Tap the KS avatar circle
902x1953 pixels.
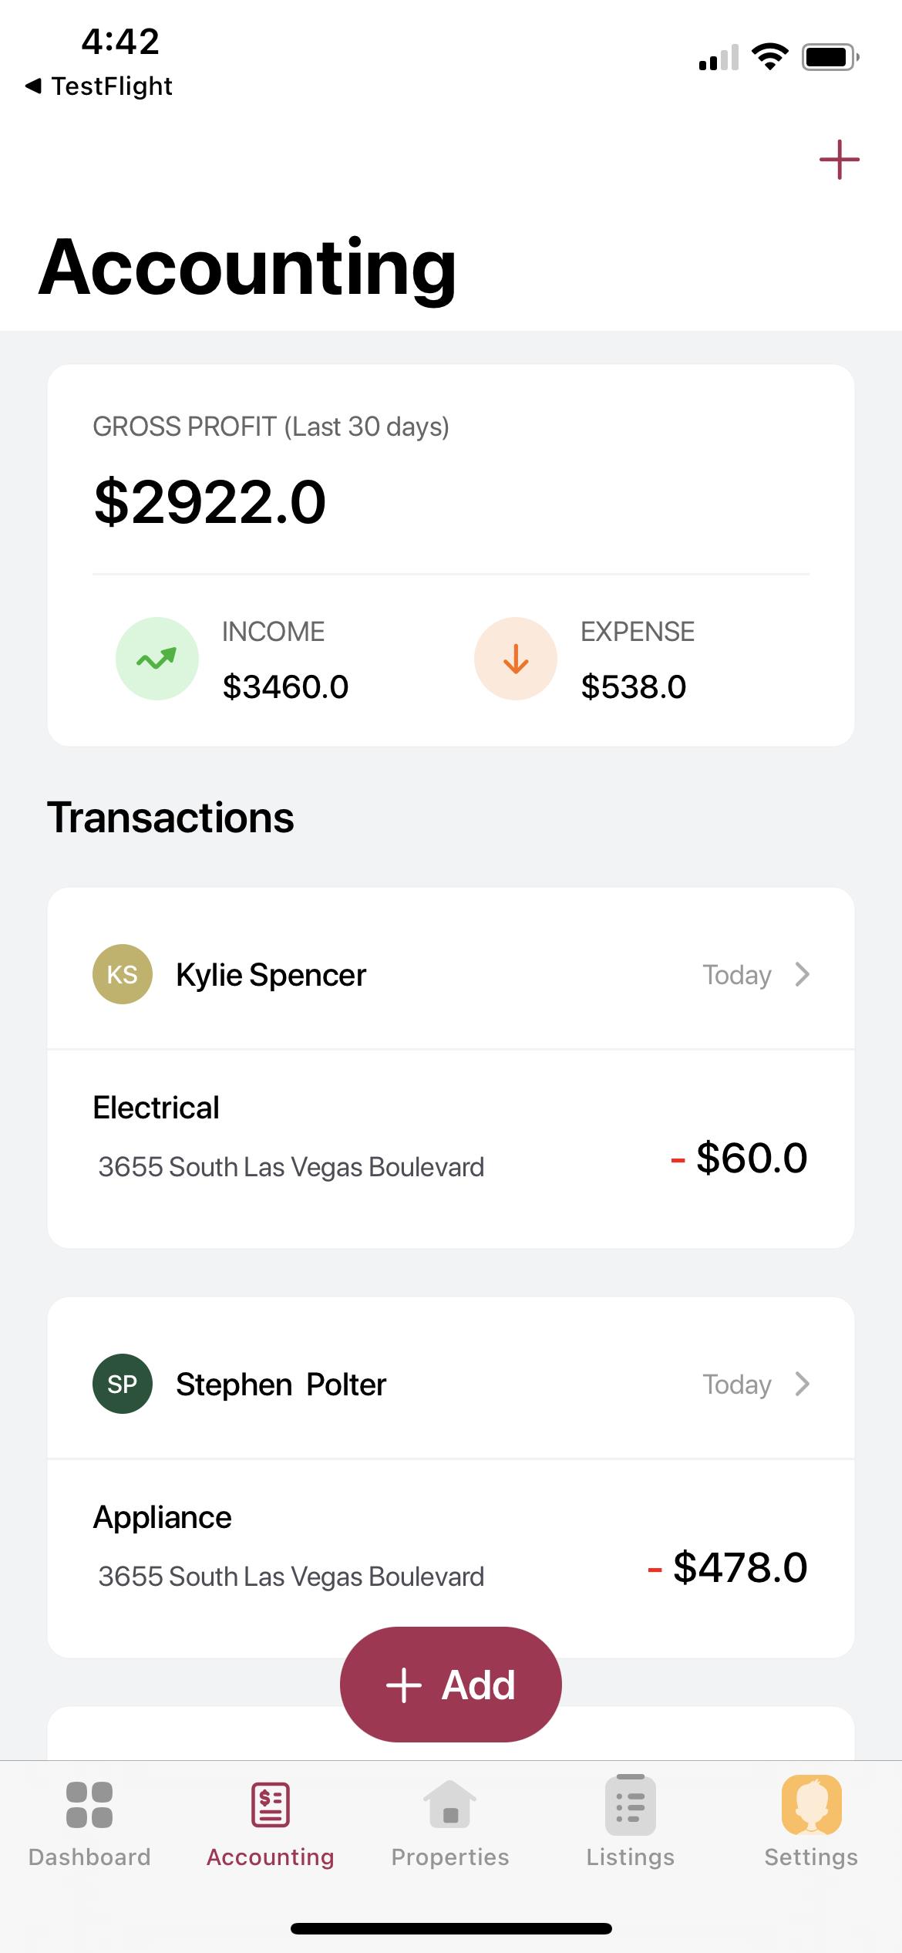tap(123, 975)
